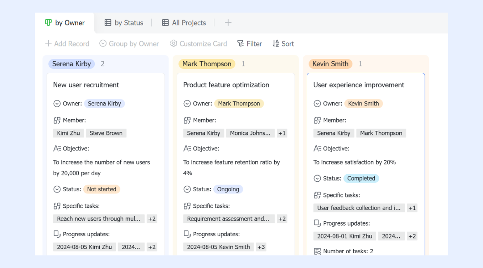Viewport: 483px width, 268px height.
Task: Click Progress updates icon in Product feature optimization card
Action: pyautogui.click(x=187, y=234)
